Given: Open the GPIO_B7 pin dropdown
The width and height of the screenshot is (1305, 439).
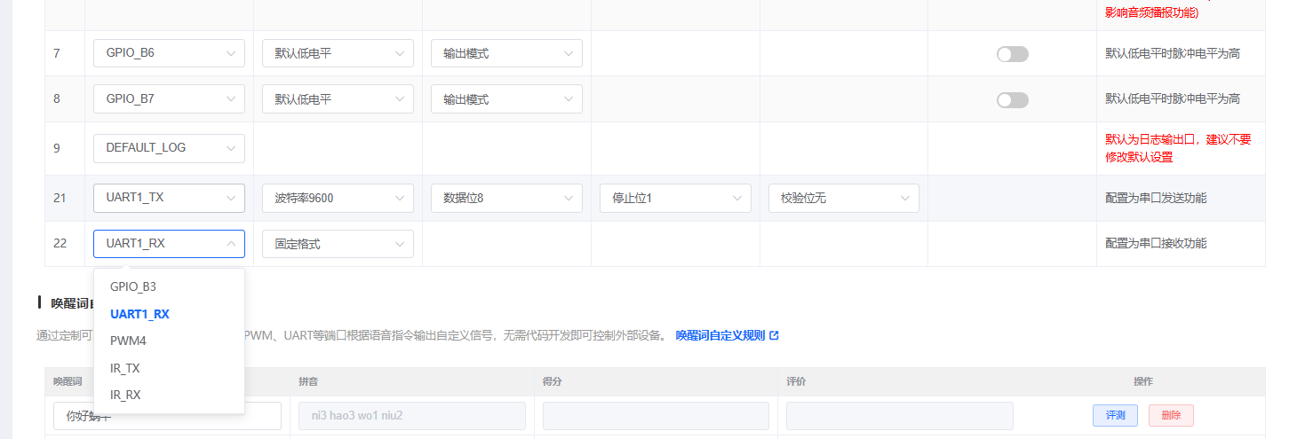Looking at the screenshot, I should click(x=169, y=99).
